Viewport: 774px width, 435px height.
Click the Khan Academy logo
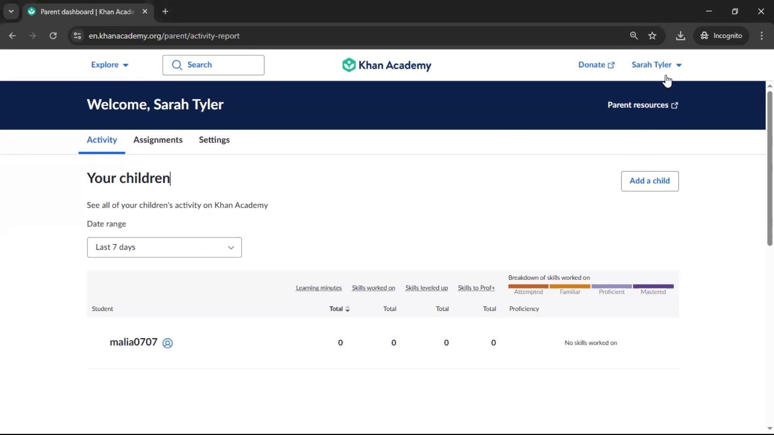(x=386, y=65)
